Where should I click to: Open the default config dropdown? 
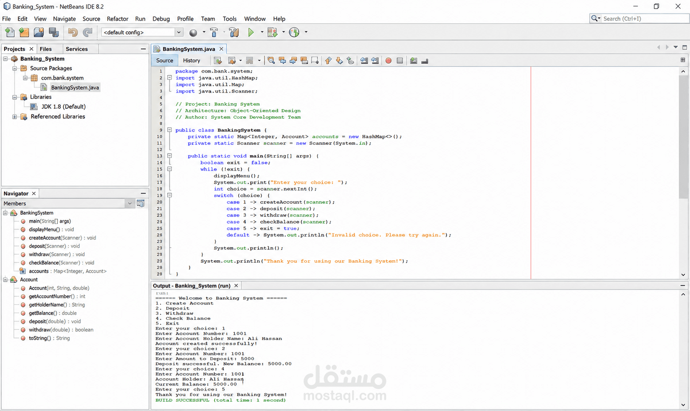click(178, 32)
